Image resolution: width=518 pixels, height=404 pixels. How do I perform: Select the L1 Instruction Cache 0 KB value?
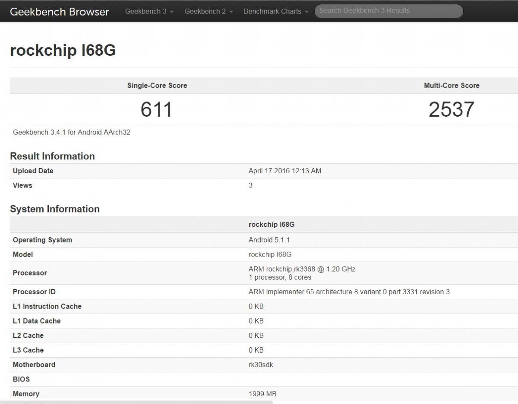(256, 306)
